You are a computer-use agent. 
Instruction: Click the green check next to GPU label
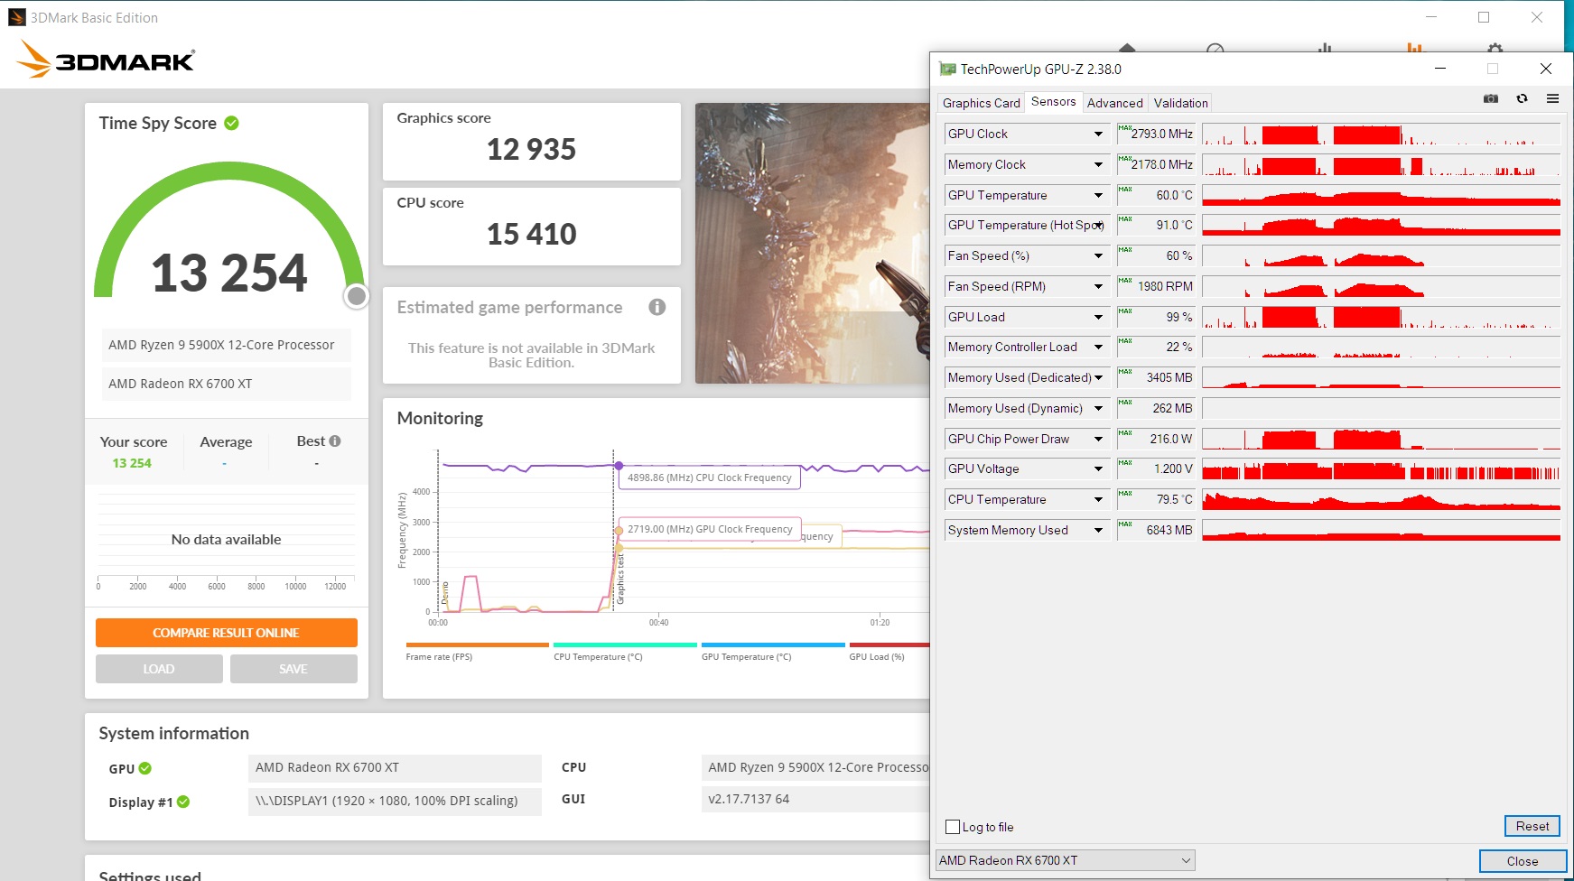coord(145,768)
